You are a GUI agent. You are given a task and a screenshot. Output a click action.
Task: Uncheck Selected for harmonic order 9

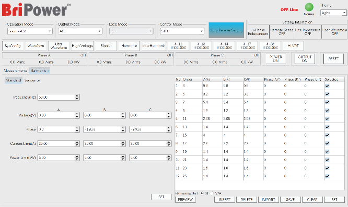point(327,111)
